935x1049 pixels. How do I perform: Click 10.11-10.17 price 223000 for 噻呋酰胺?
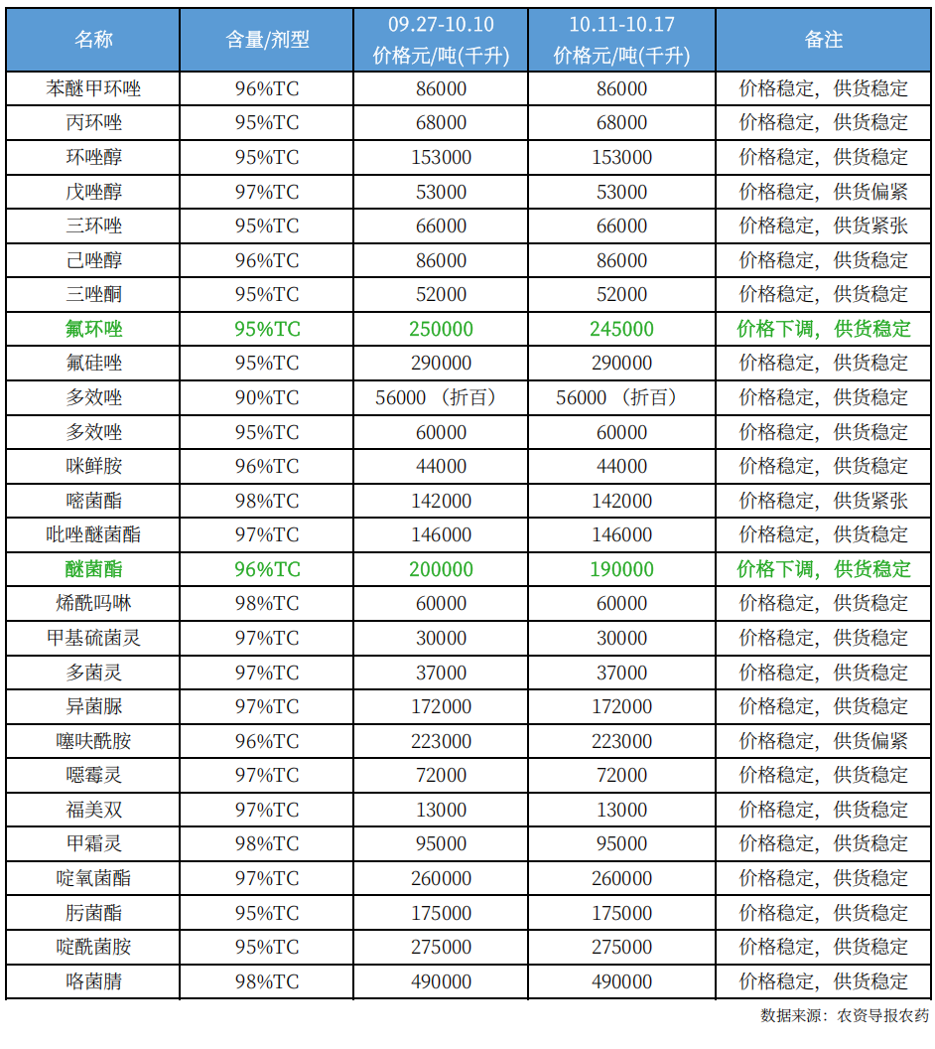tap(621, 741)
